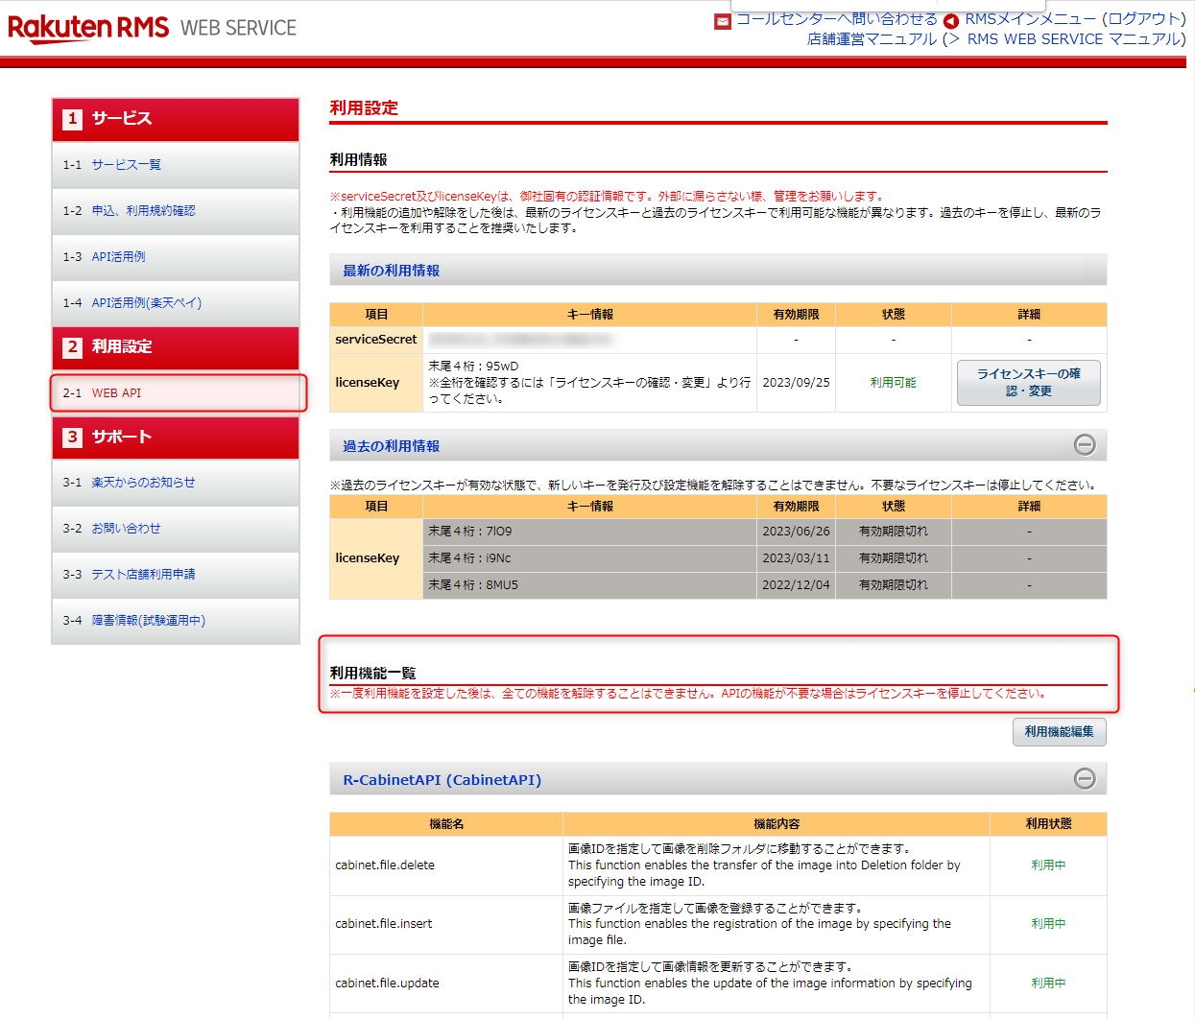Collapse the R-CabinetAPI section with minus icon
1195x1019 pixels.
pyautogui.click(x=1085, y=778)
